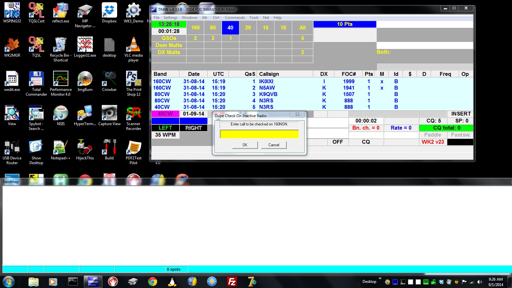Click Cancel in Dupe Check dialog

coord(274,145)
